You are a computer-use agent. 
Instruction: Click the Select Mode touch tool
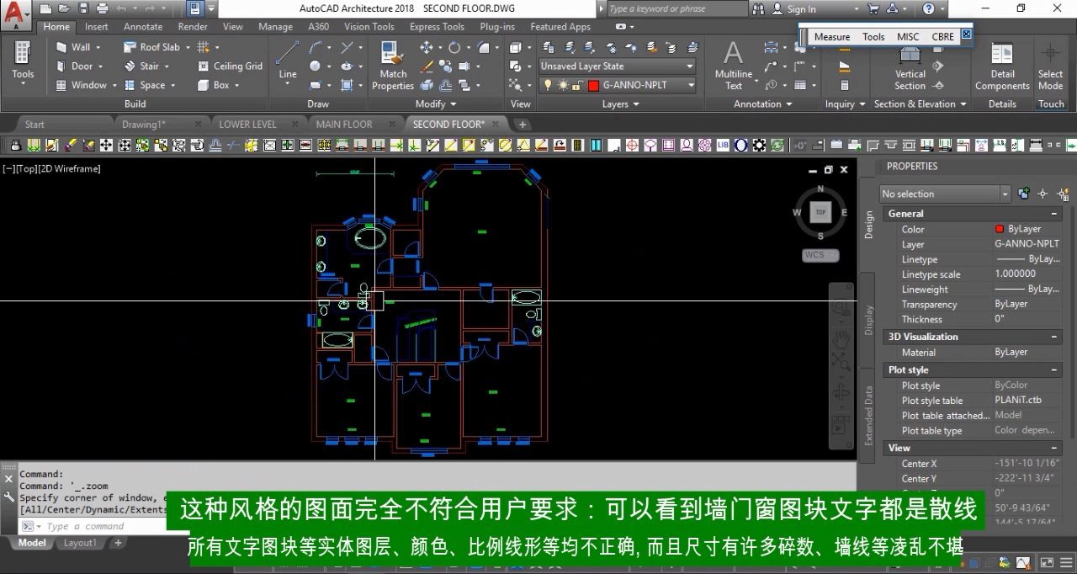(x=1050, y=66)
